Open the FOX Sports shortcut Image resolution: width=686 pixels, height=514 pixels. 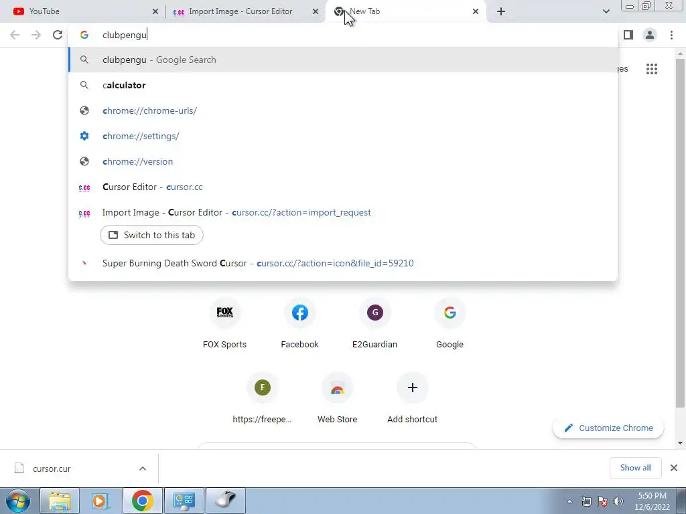(224, 324)
